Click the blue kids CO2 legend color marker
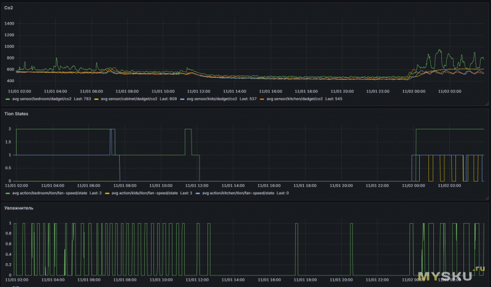Viewport: 491px width, 287px height. 181,99
